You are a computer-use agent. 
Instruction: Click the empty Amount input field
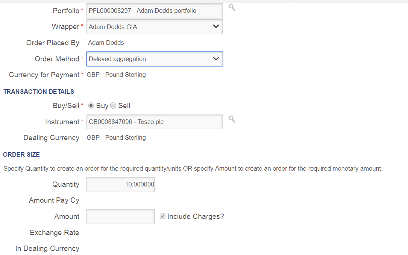point(121,217)
